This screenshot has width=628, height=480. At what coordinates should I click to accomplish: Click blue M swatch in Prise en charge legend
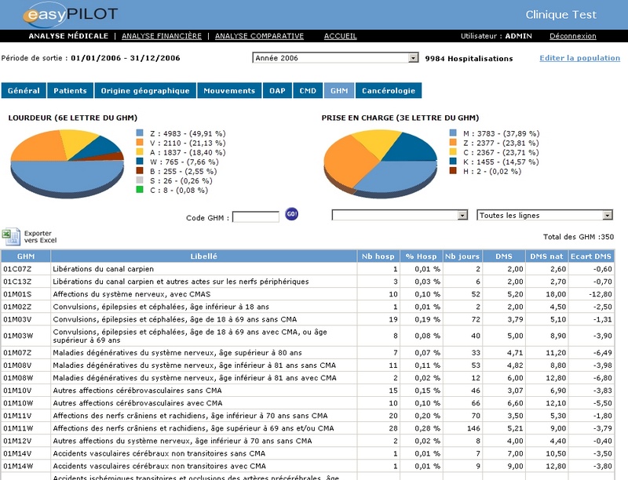(453, 133)
